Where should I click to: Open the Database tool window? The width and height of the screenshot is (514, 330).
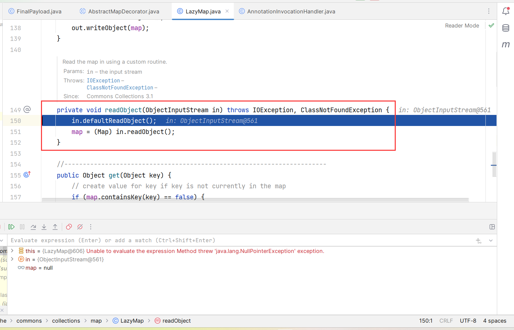506,28
